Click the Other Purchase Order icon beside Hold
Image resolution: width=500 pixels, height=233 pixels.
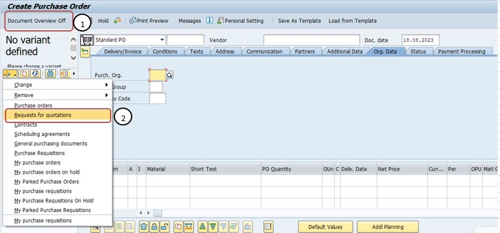[x=117, y=21]
